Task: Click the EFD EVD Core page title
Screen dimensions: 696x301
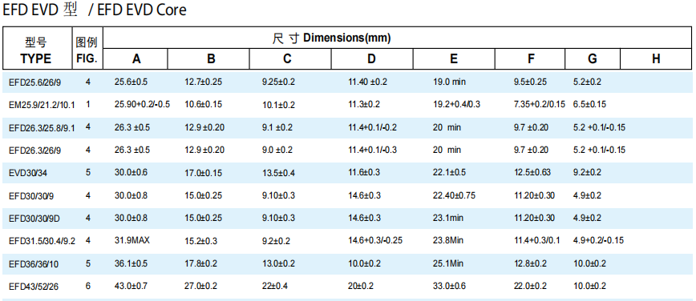Action: [142, 10]
